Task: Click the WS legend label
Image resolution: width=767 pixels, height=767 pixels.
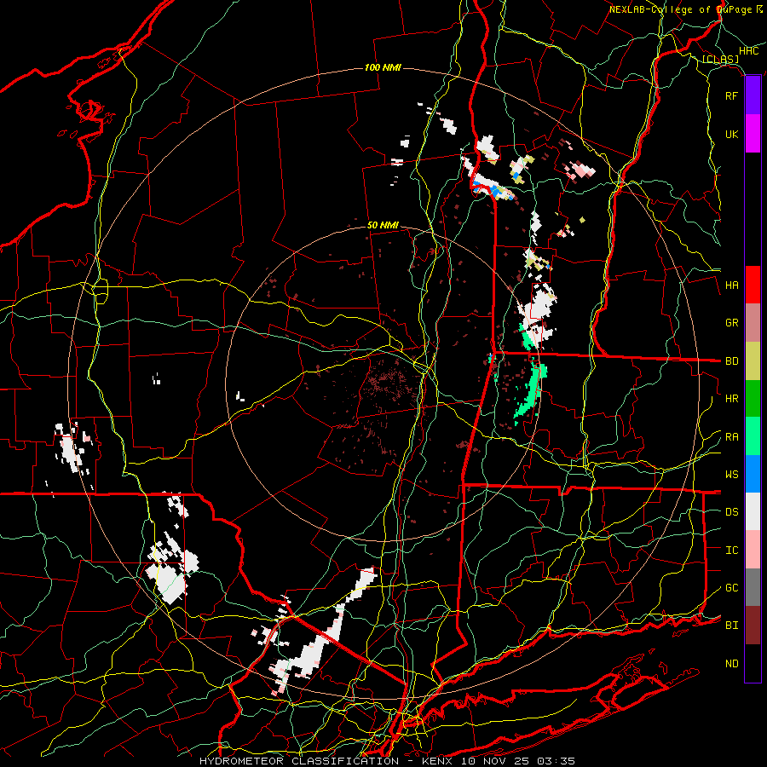Action: tap(731, 475)
